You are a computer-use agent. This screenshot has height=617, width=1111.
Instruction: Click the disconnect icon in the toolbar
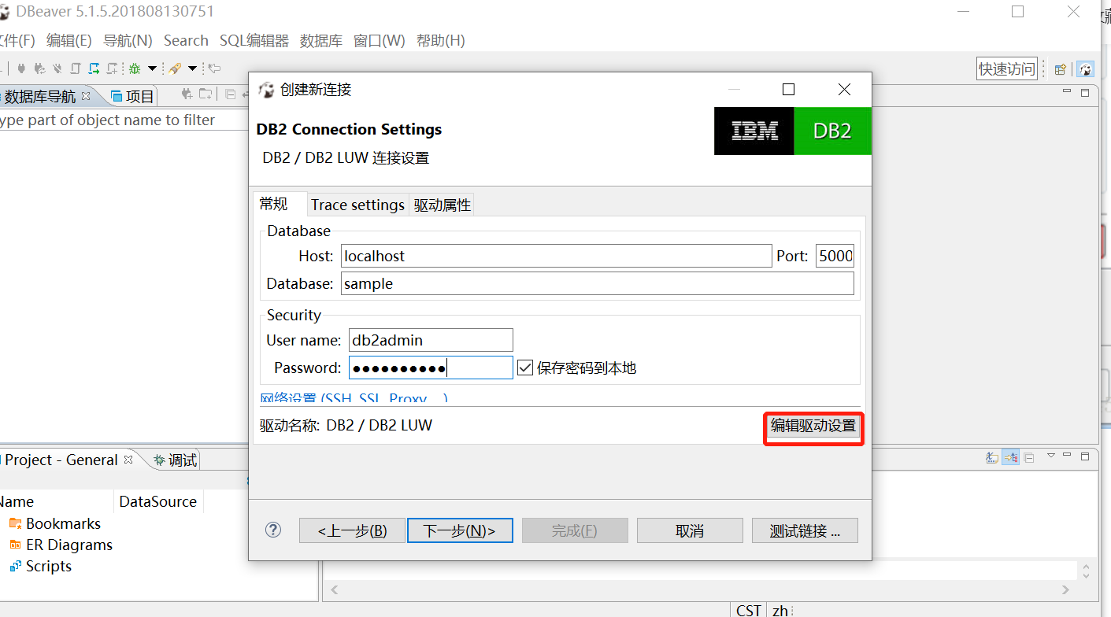coord(57,68)
